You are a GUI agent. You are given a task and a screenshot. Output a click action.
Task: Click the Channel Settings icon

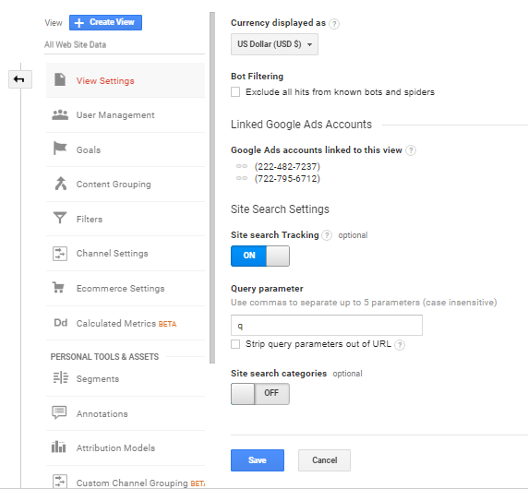click(x=60, y=254)
